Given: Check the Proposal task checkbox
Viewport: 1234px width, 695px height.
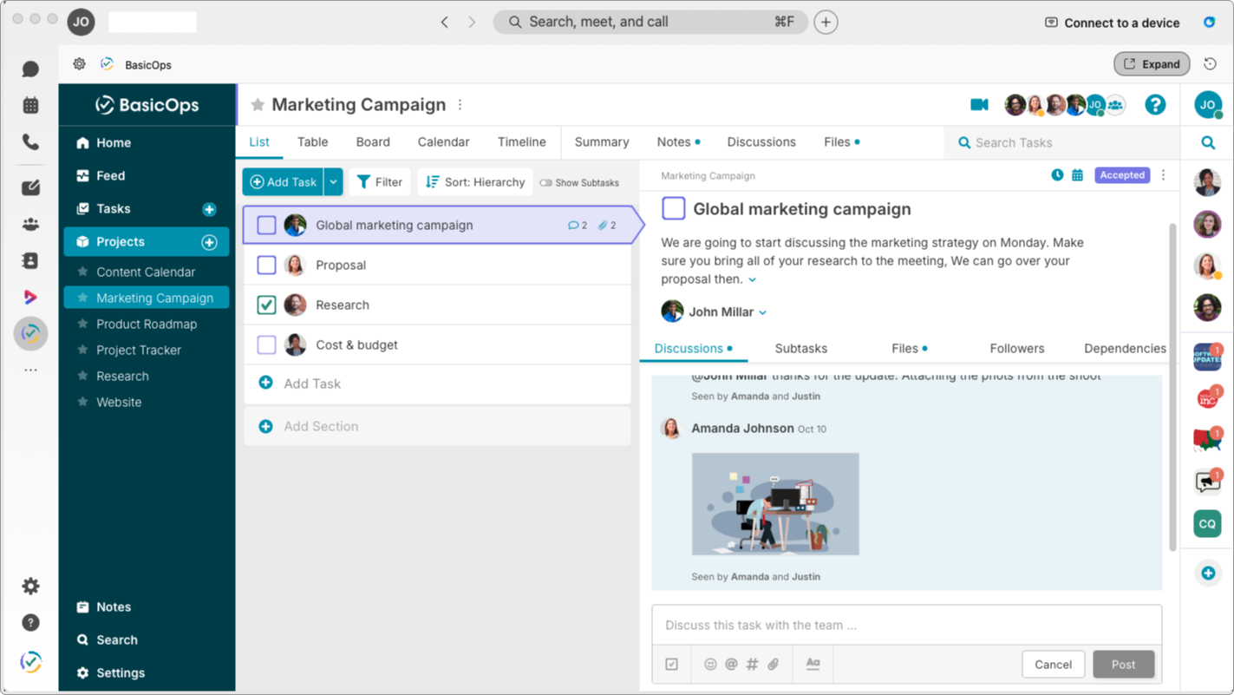Looking at the screenshot, I should coord(266,265).
